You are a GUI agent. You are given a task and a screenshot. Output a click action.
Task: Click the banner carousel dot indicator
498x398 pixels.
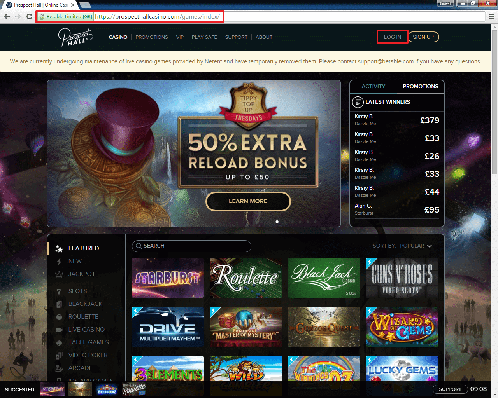(277, 222)
